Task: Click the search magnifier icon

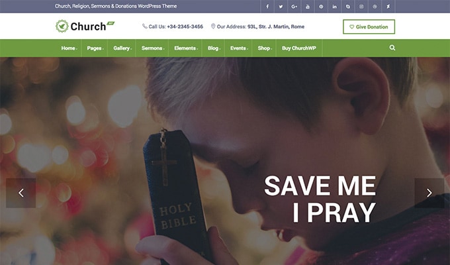Action: 392,48
